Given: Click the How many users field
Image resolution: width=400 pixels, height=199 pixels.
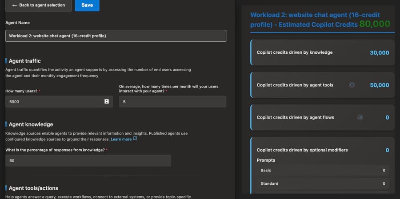Looking at the screenshot, I should click(59, 102).
